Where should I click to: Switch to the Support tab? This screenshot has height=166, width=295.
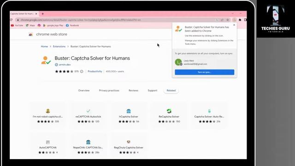[153, 90]
